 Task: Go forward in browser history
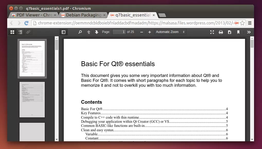(x=19, y=23)
